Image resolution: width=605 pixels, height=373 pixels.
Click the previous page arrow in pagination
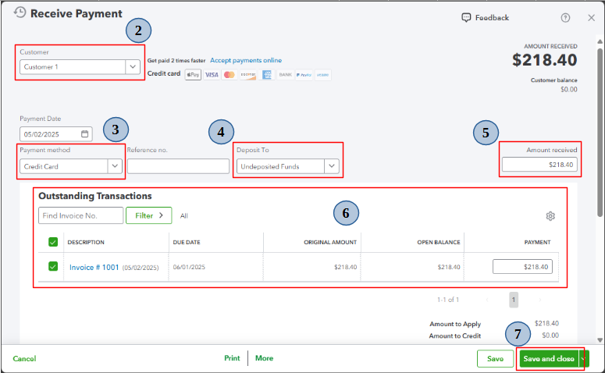[x=487, y=300]
